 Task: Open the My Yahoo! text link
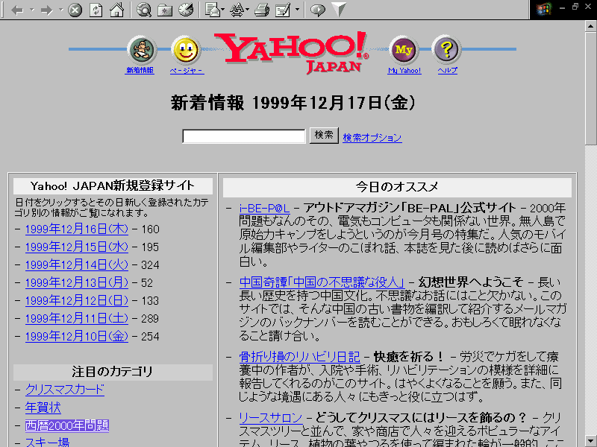[x=404, y=70]
